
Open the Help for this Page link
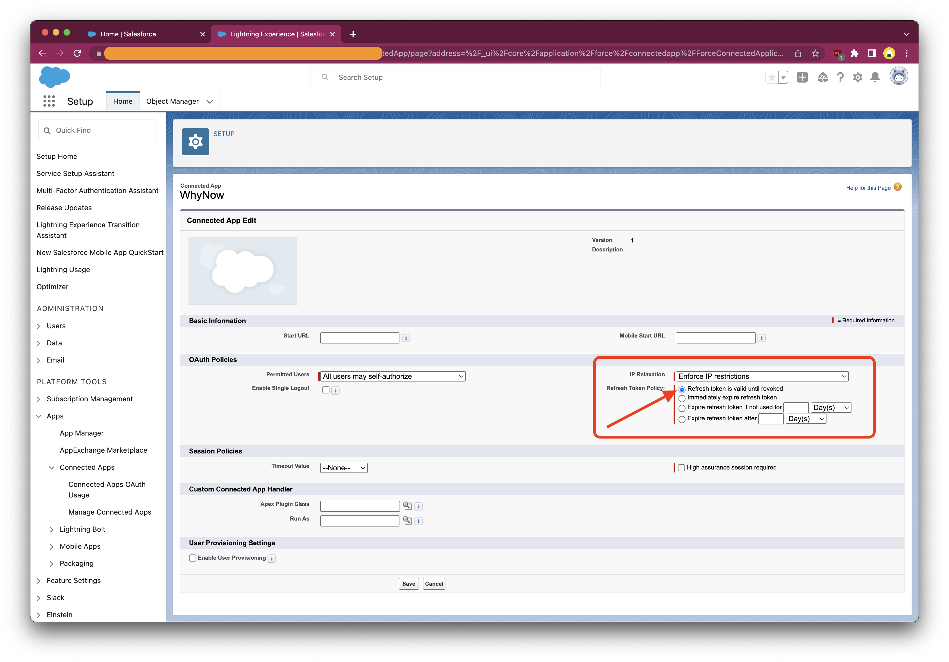868,188
